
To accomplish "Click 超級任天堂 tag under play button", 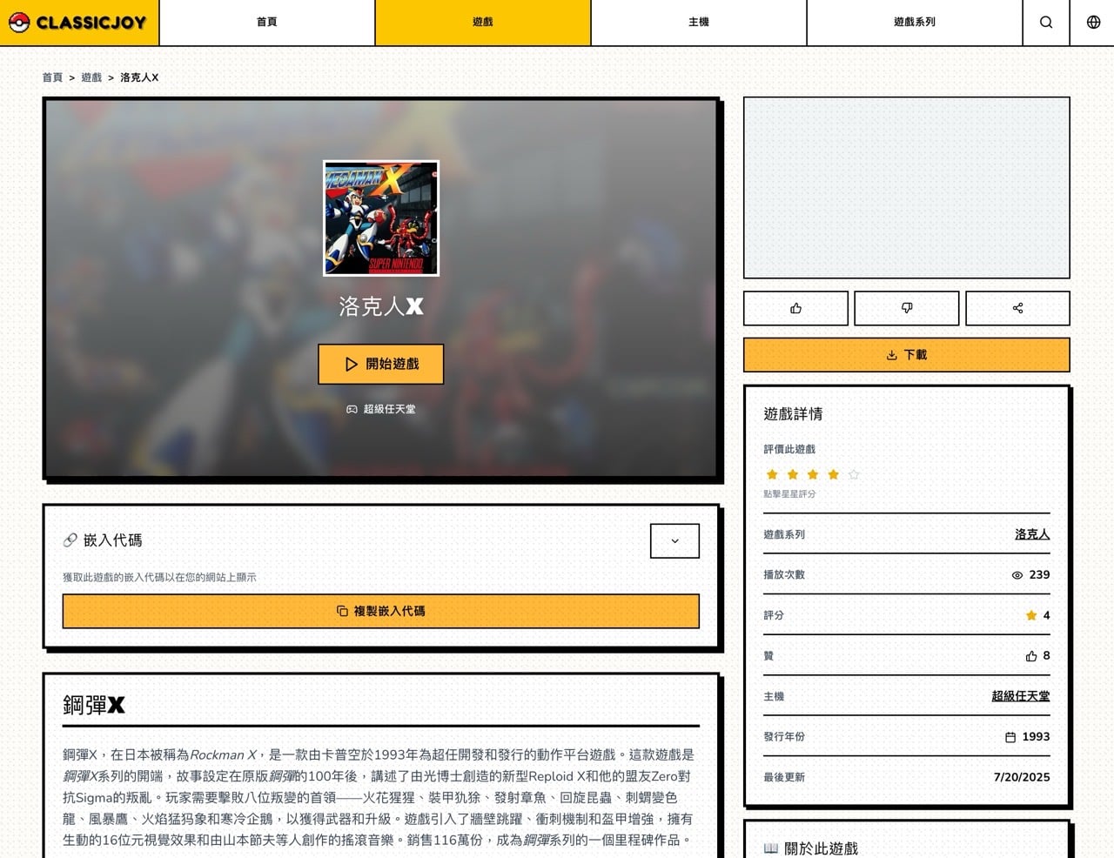I will pos(381,409).
